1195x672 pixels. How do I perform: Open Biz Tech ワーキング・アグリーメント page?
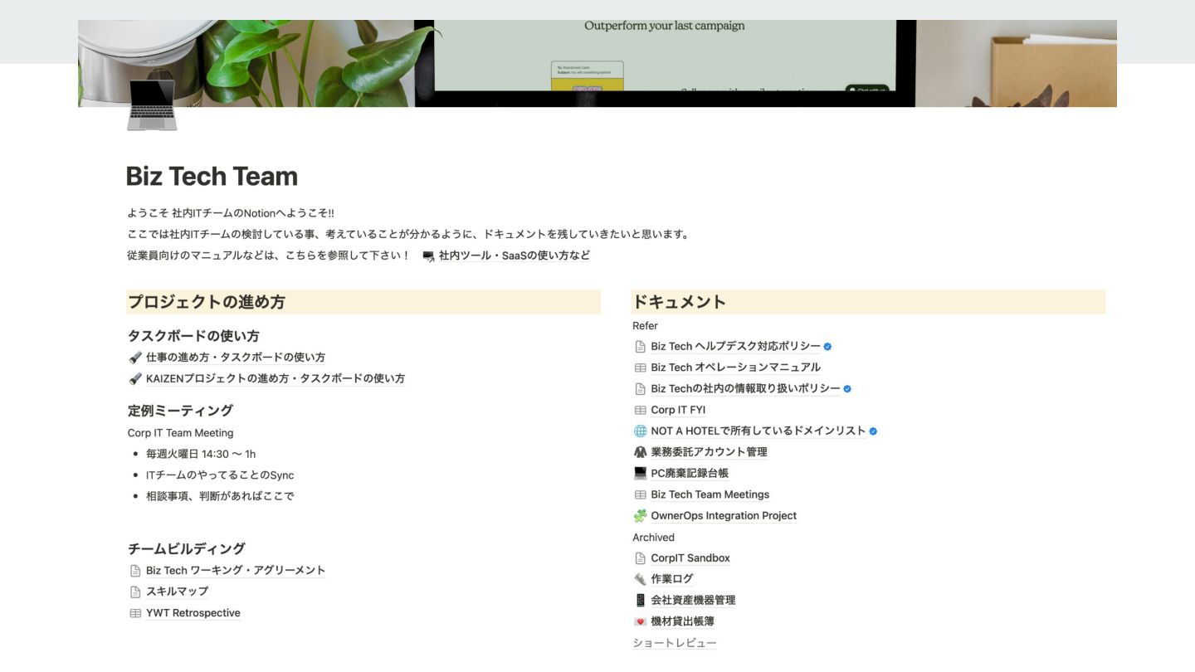pyautogui.click(x=236, y=571)
